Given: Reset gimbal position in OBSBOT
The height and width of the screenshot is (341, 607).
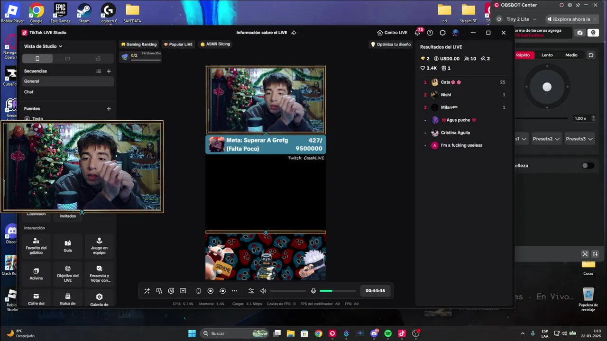Looking at the screenshot, I should (591, 55).
